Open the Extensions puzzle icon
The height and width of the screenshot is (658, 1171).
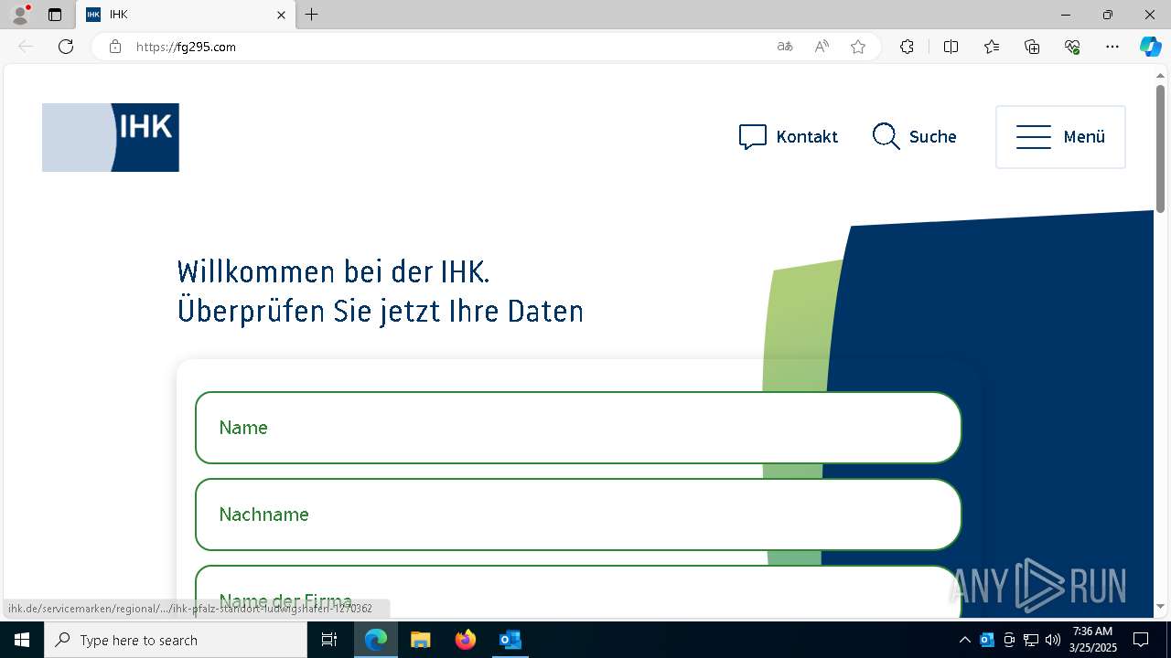907,47
